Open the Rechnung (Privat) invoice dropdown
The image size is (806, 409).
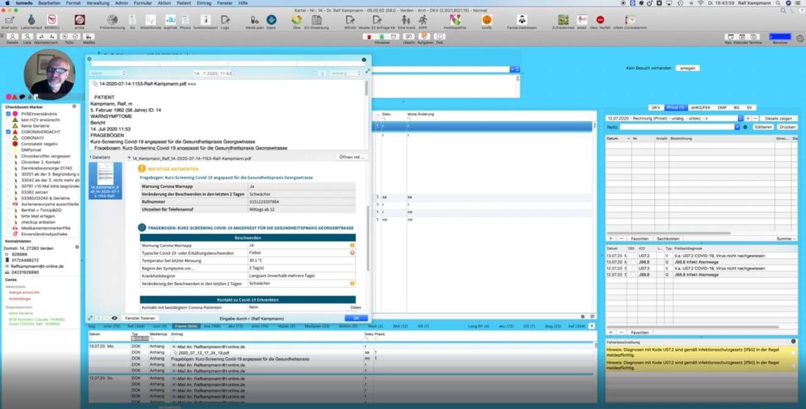click(x=740, y=118)
